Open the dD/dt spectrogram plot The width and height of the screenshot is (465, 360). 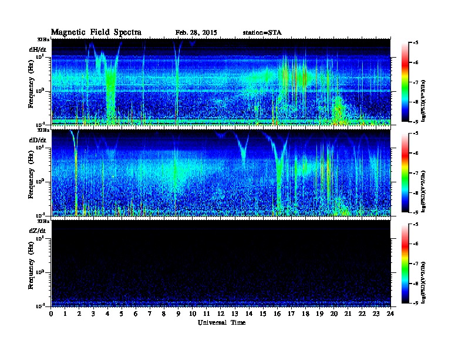click(221, 173)
